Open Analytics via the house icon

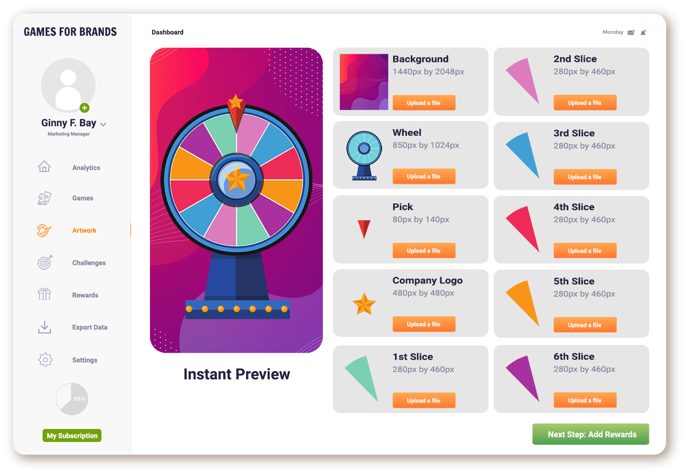coord(44,166)
